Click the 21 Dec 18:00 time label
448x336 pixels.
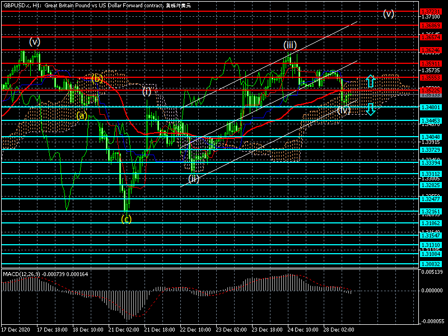tap(160, 329)
